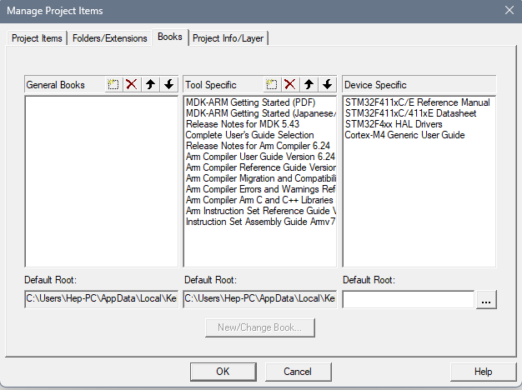Select MDK-ARM Getting Started (Japanese) entry
This screenshot has height=390, width=522.
260,113
